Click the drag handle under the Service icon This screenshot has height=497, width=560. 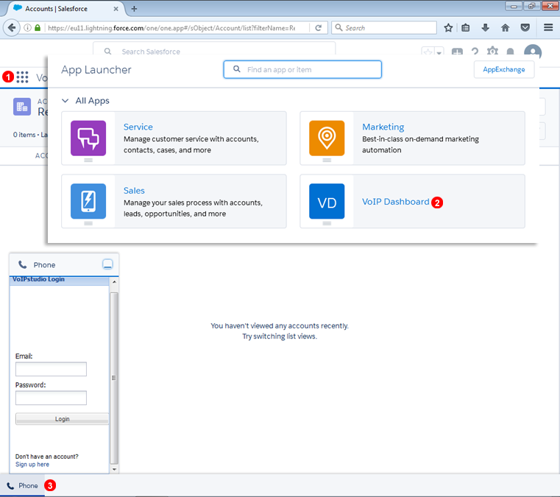88,160
